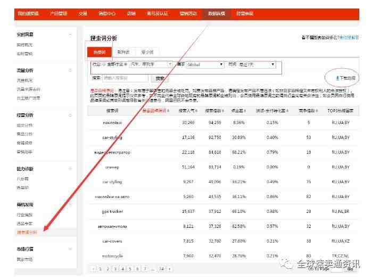Click the 搜索 button
This screenshot has height=280, width=372.
pyautogui.click(x=160, y=78)
